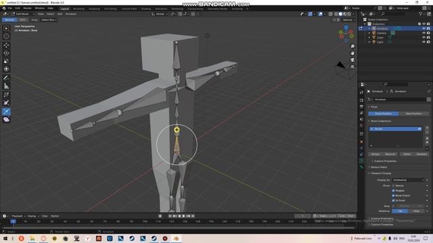The image size is (433, 243).
Task: Switch perspective/orthographic grid icon
Action: 352,67
